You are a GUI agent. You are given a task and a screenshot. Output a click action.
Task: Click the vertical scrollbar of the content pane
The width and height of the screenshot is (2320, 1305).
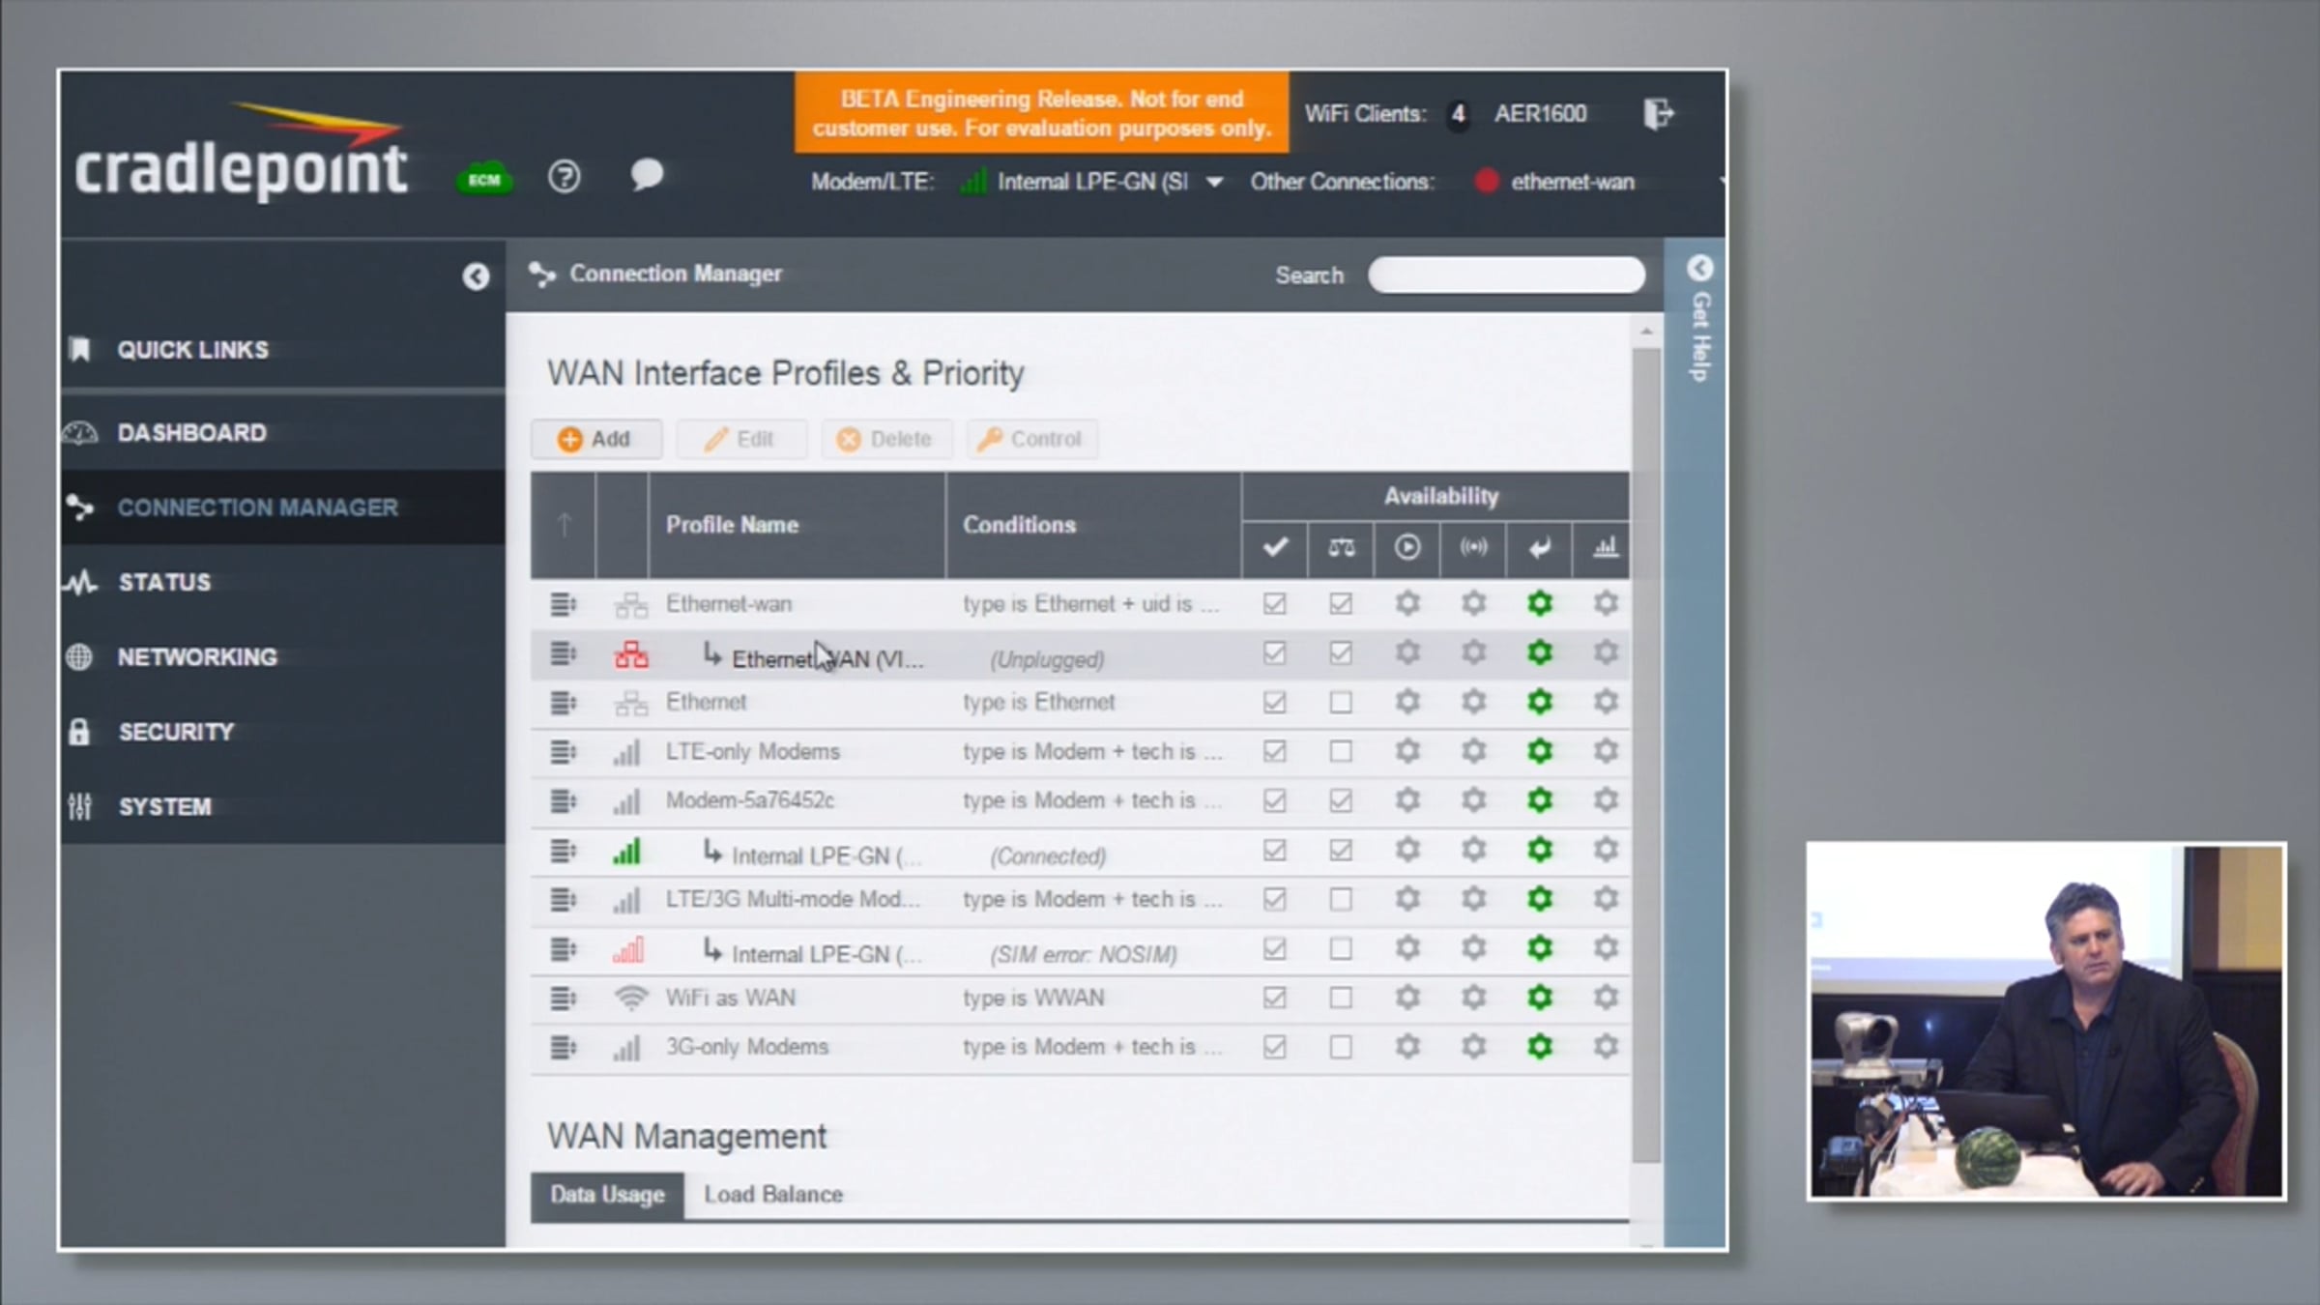1646,754
